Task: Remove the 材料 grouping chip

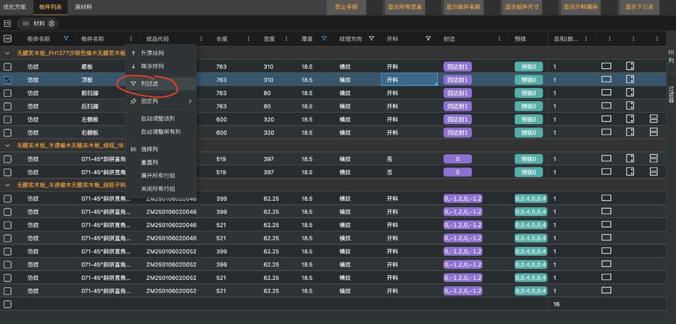Action: click(52, 24)
